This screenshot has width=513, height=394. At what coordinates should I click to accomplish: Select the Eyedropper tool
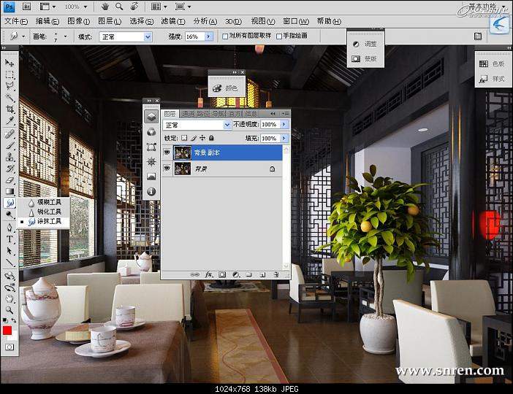tap(9, 120)
